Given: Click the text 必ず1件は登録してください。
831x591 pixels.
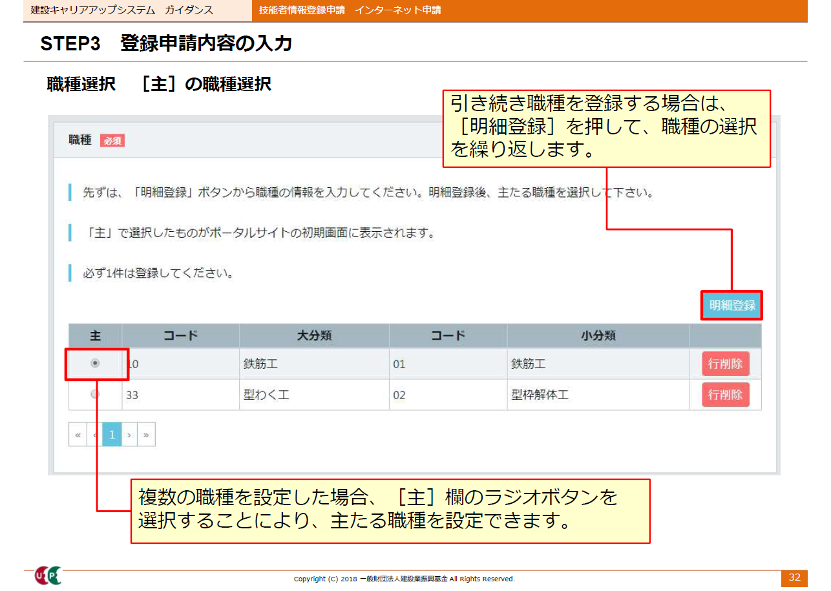Looking at the screenshot, I should (158, 273).
